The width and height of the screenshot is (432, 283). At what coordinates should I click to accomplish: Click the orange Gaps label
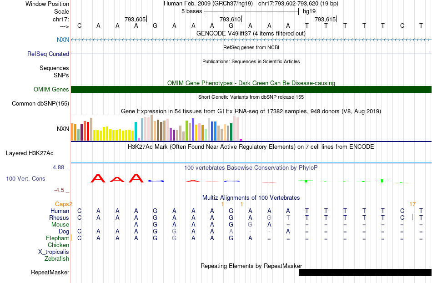pyautogui.click(x=62, y=204)
